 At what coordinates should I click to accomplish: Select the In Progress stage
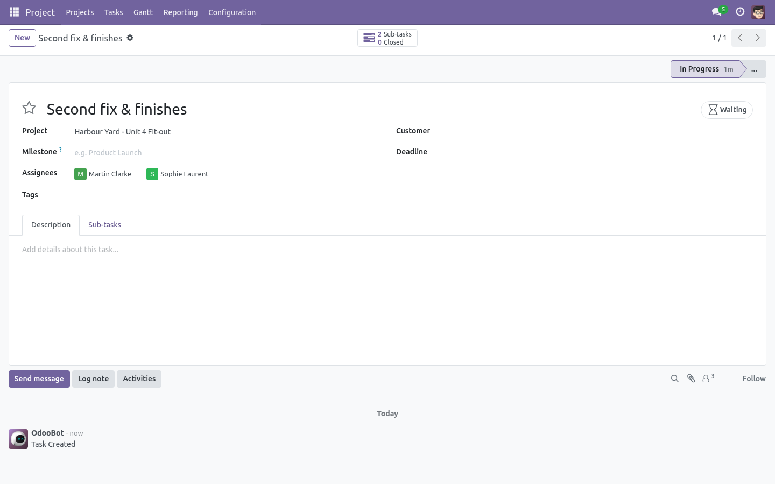[x=706, y=69]
